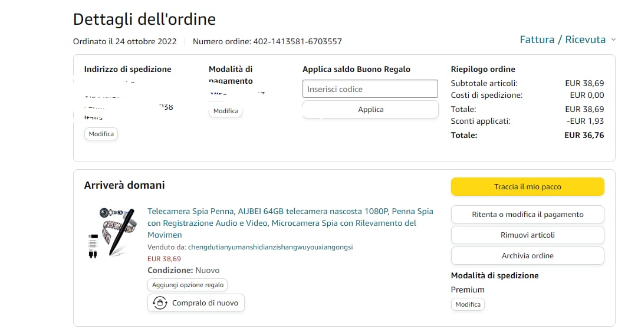This screenshot has width=628, height=332.
Task: Click Aggiungi opzione regalo
Action: [x=188, y=285]
